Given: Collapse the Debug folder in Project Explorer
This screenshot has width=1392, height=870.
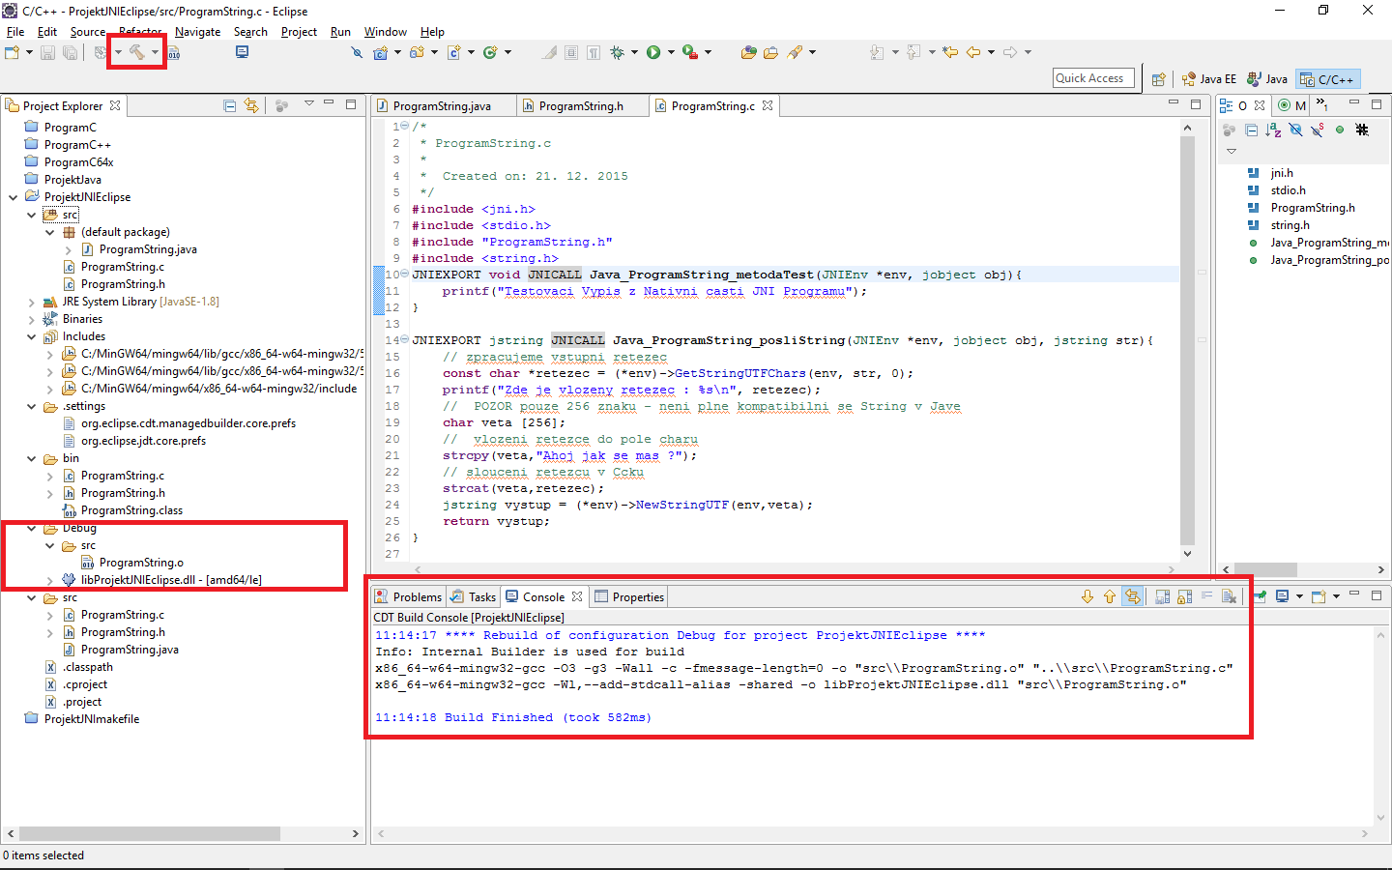Looking at the screenshot, I should (x=31, y=528).
